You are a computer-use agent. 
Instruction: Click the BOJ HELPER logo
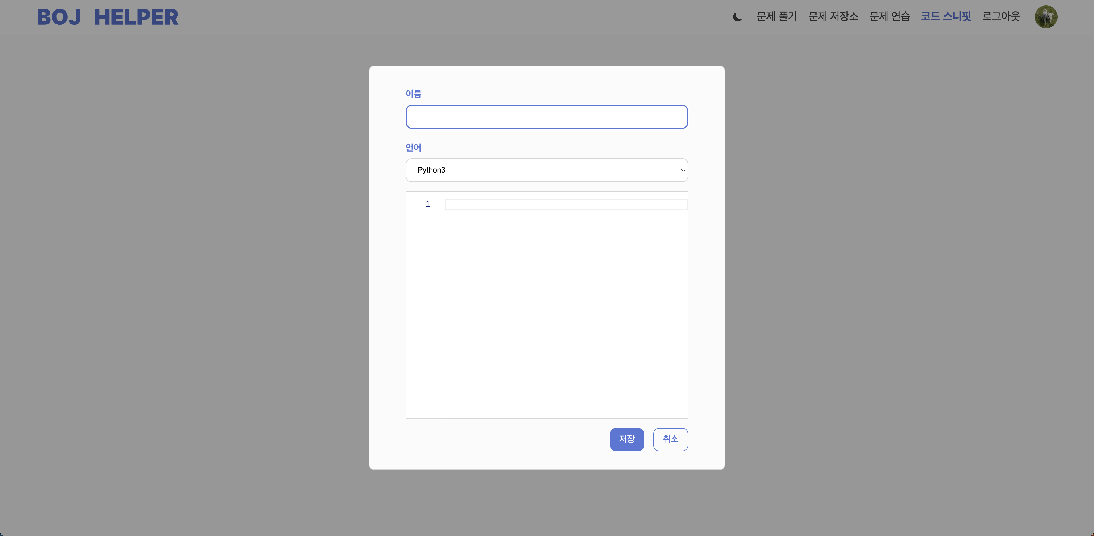pyautogui.click(x=107, y=17)
